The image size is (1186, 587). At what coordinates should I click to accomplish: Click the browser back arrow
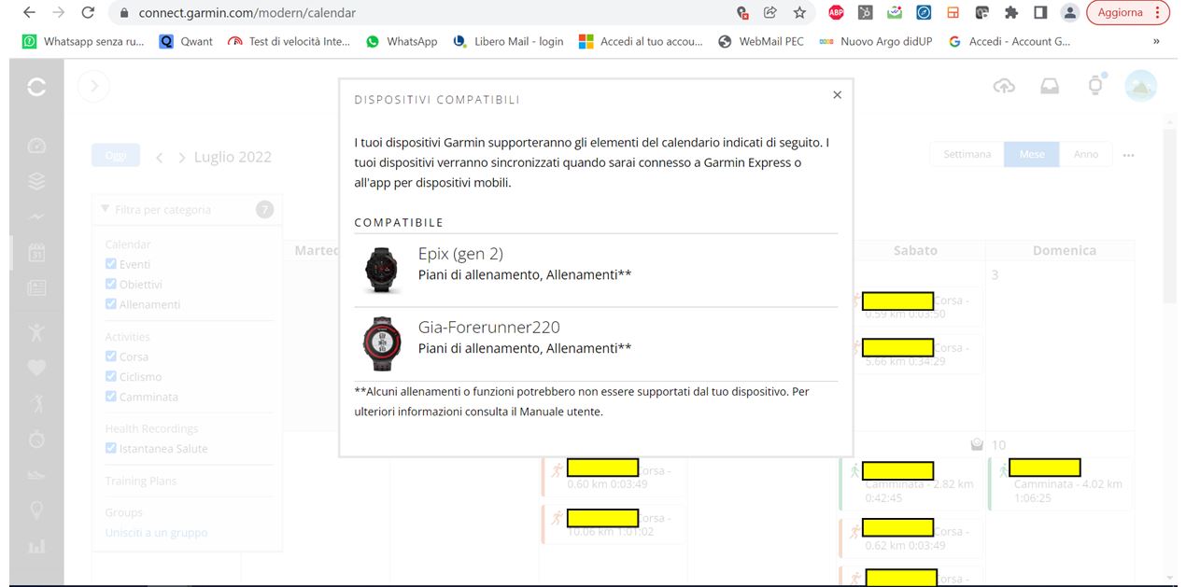point(29,13)
